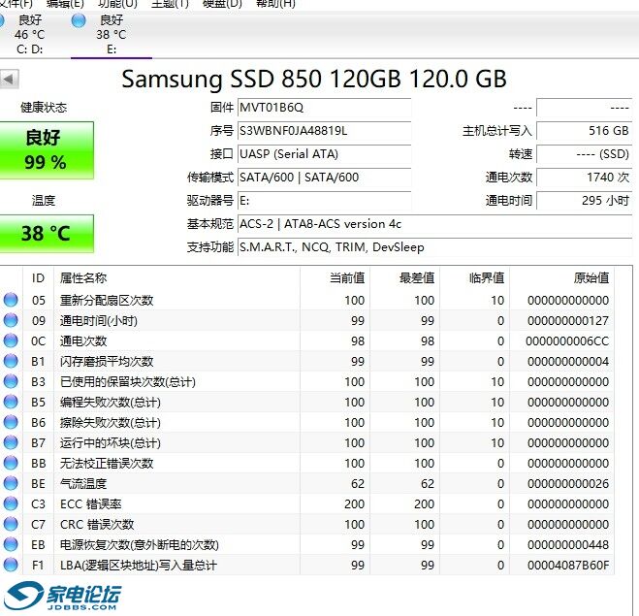Click the 当前值 column header

tap(335, 278)
